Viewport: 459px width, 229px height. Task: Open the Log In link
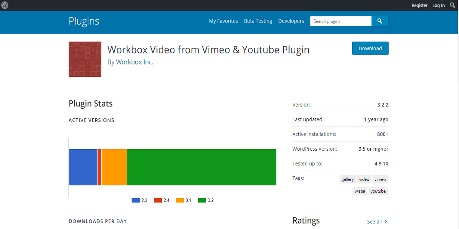(438, 5)
